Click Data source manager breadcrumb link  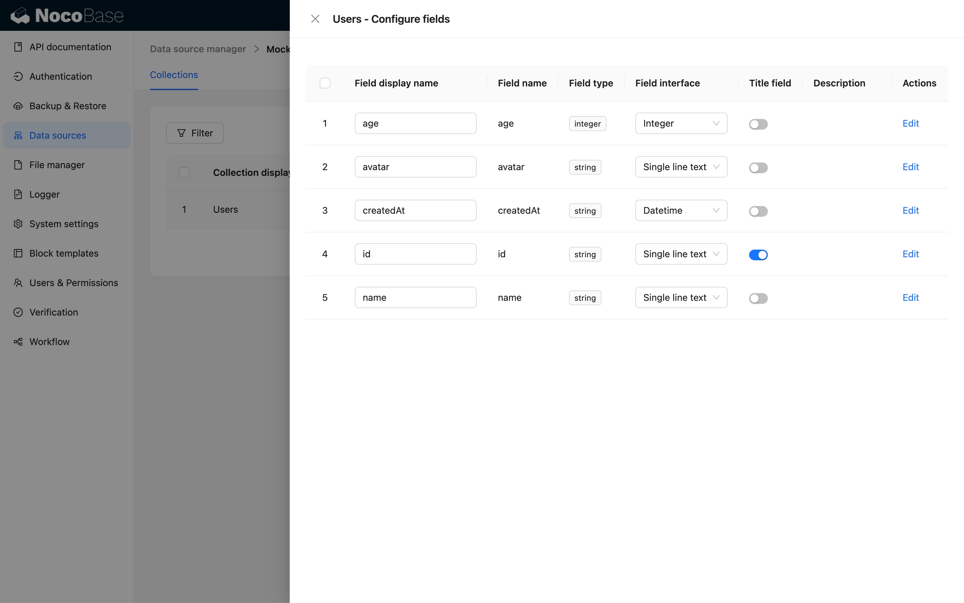197,49
